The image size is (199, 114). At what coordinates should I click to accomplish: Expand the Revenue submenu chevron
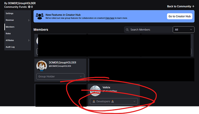tap(29, 20)
